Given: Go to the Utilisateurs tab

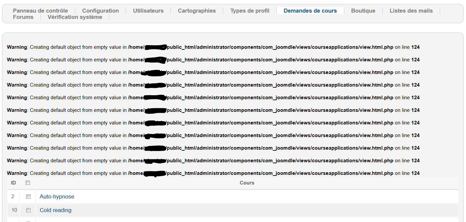Looking at the screenshot, I should click(148, 11).
